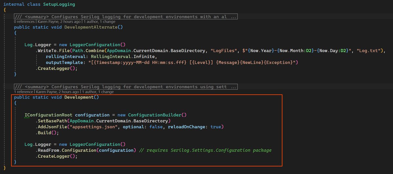Click the configuration argument inside ReadFrom.Configuration
The width and height of the screenshot is (393, 174).
[116, 150]
